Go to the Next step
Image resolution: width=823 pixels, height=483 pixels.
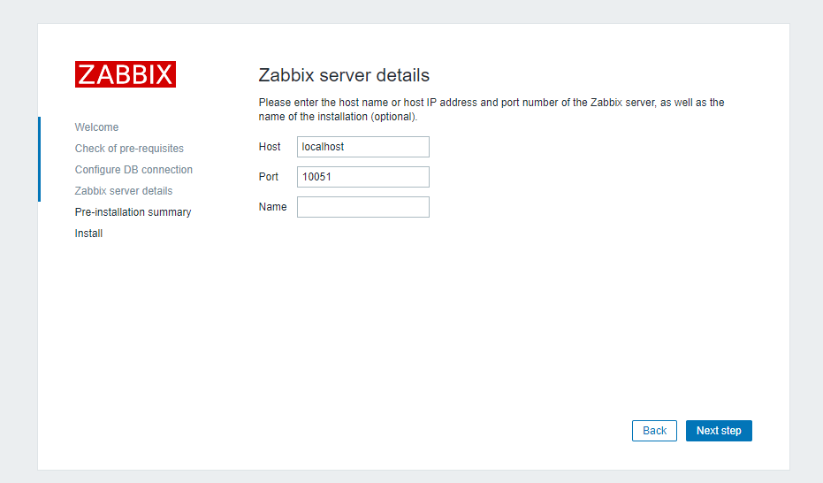[719, 431]
